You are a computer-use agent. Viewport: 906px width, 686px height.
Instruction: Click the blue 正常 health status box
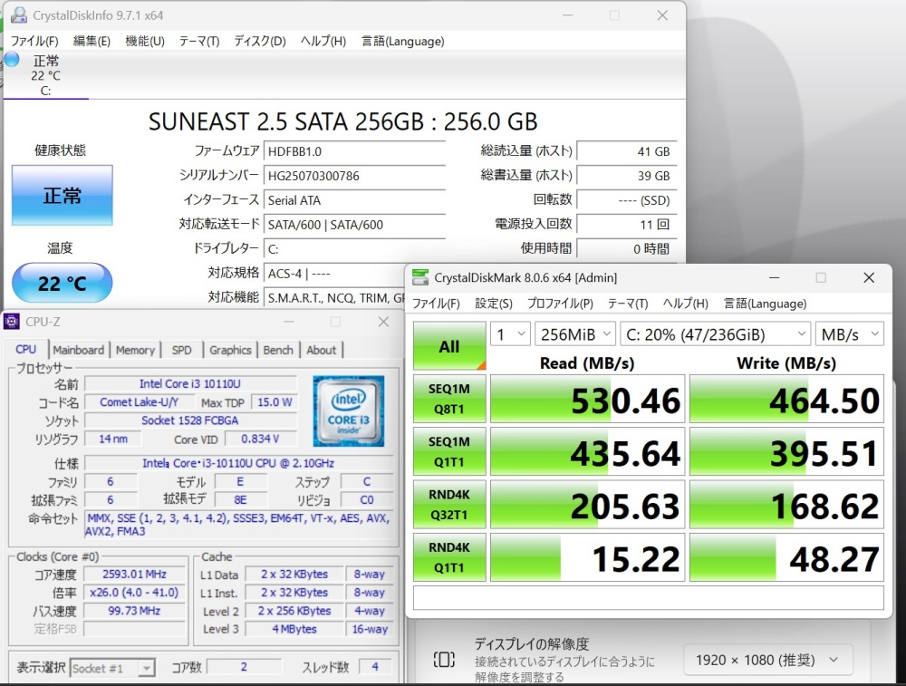[x=62, y=196]
